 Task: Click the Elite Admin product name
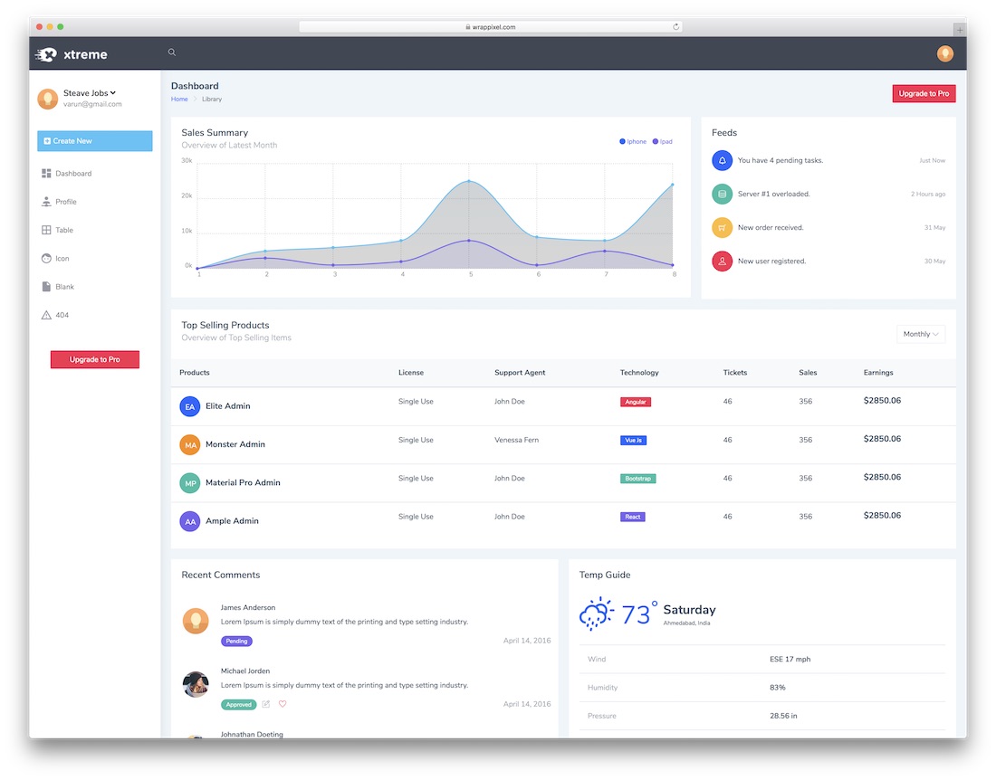point(227,406)
